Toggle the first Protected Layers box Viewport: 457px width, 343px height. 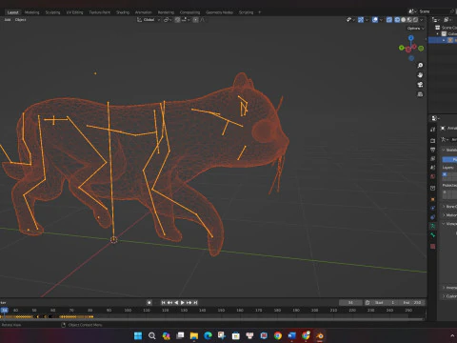coord(445,192)
